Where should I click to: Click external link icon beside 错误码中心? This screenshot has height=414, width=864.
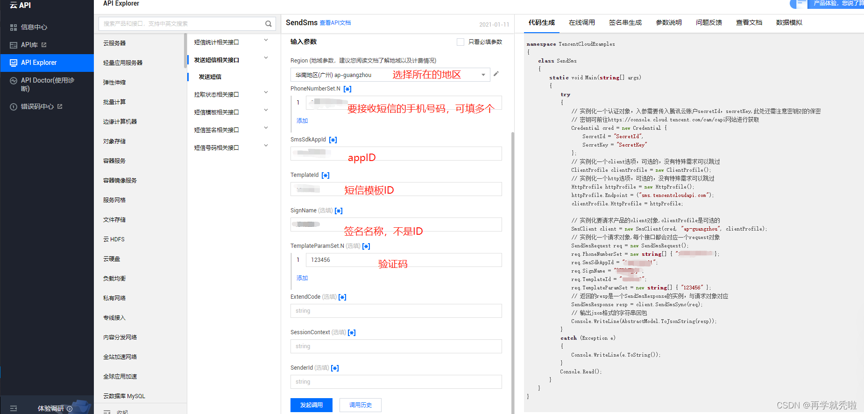60,106
